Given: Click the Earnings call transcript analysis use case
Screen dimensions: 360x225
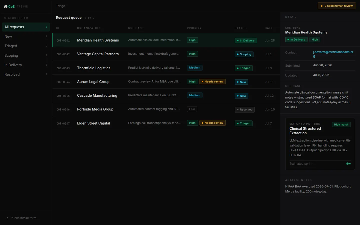Looking at the screenshot, I should pos(154,123).
